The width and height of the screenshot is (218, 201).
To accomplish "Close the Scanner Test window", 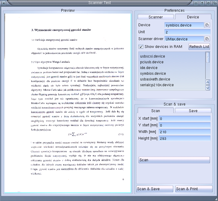I will [x=4, y=3].
